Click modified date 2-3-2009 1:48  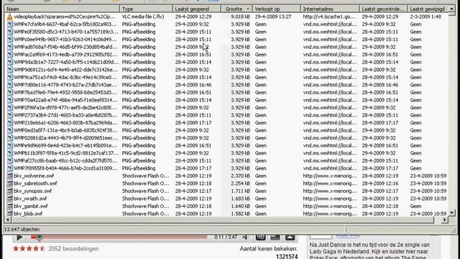(425, 17)
